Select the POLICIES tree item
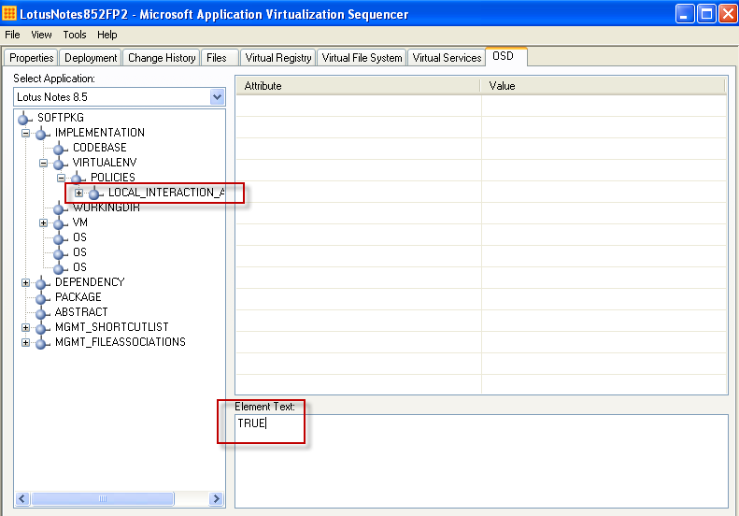 [x=113, y=178]
